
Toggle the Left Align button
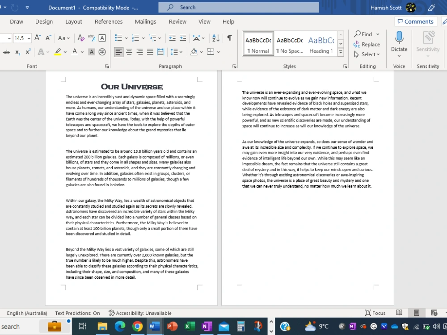pos(118,52)
